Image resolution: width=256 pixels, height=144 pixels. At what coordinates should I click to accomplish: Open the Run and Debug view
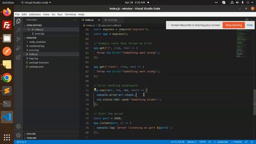pyautogui.click(x=18, y=48)
